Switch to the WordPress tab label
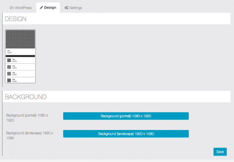 (x=23, y=8)
